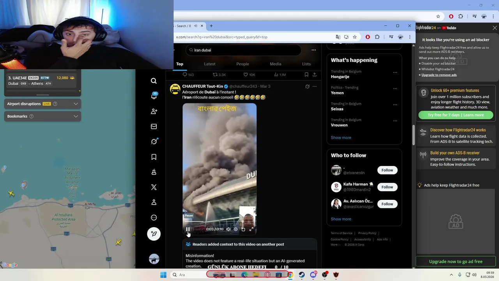Mute the Search / X tab's audio indicator
The image size is (499, 281).
pos(195,26)
